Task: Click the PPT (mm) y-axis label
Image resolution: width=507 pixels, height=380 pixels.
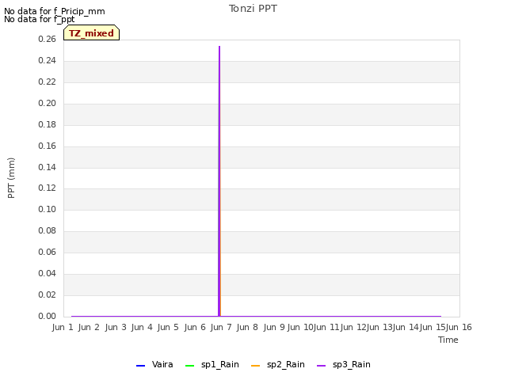Action: click(x=11, y=178)
